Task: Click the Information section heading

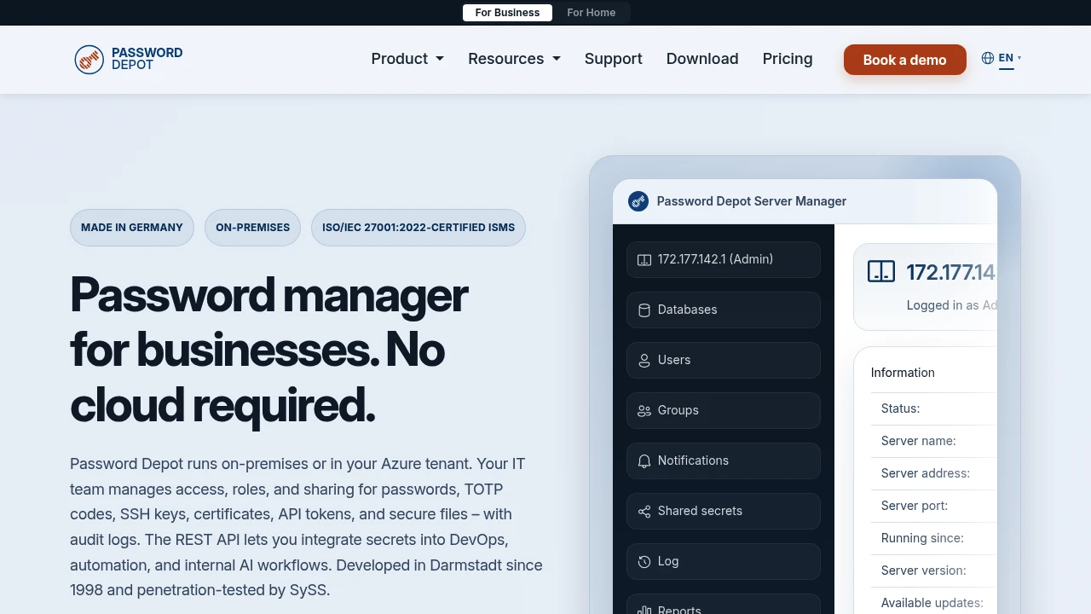Action: [x=903, y=373]
